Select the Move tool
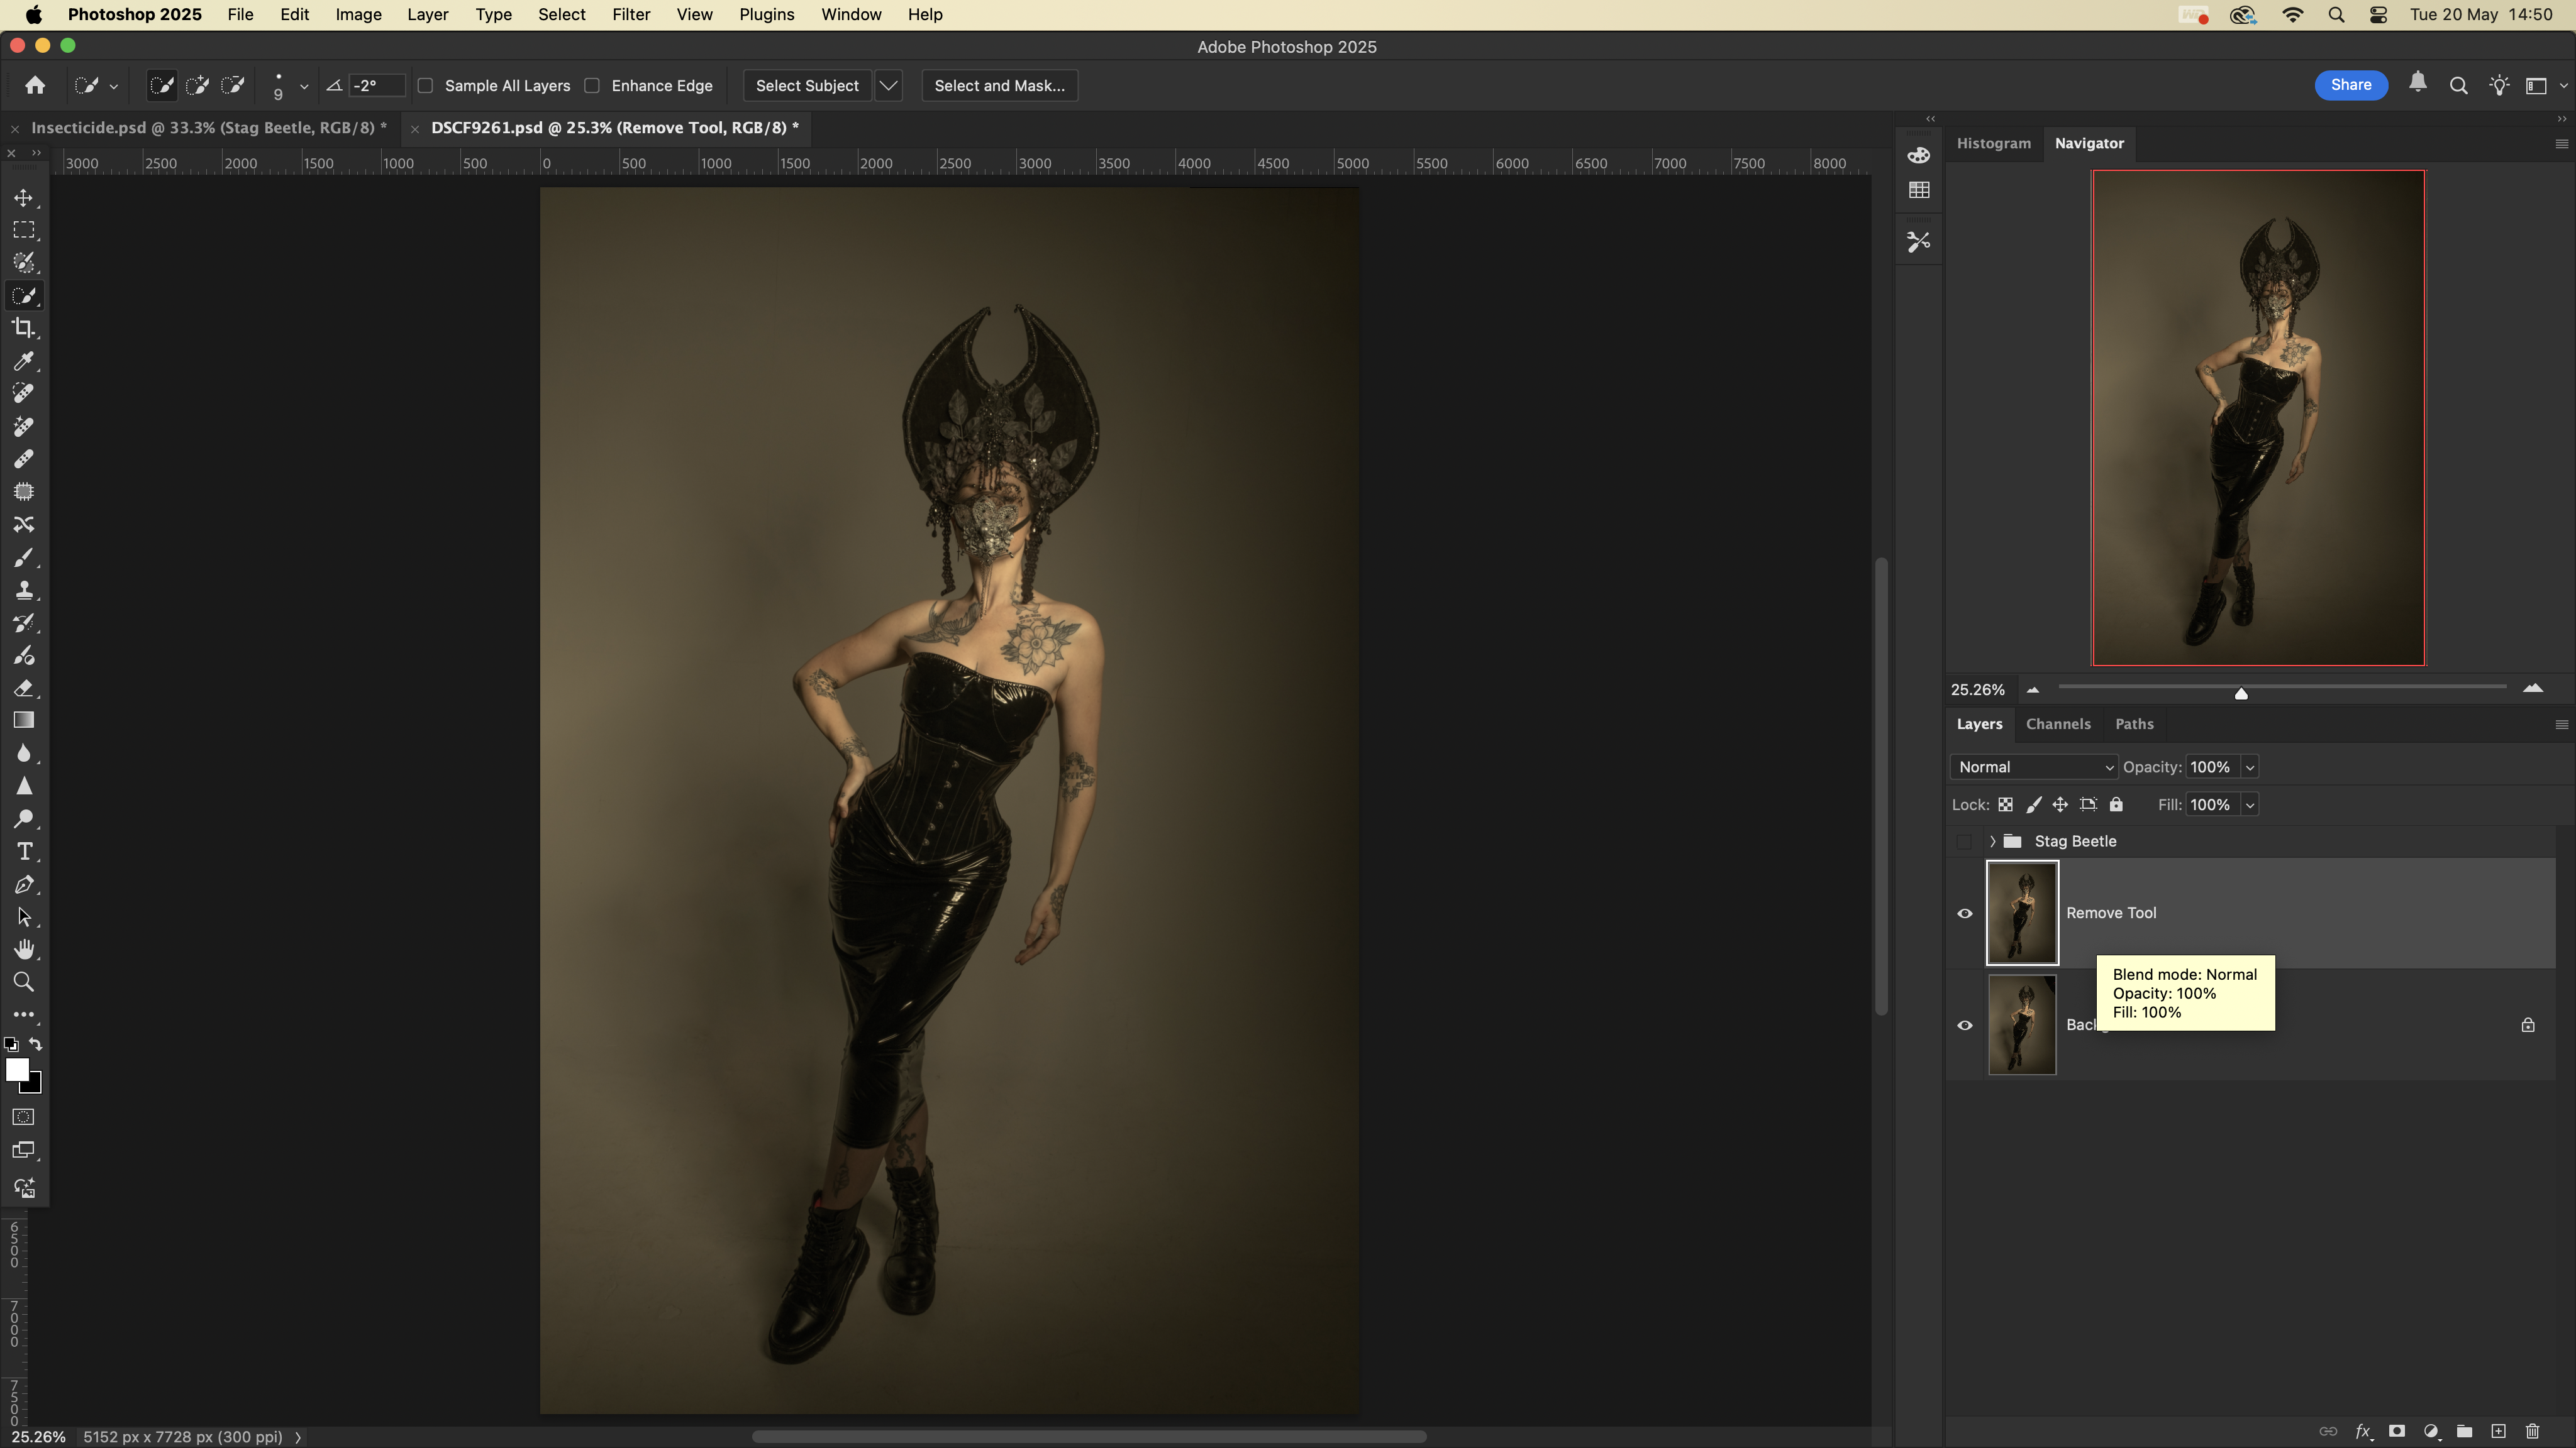The width and height of the screenshot is (2576, 1448). [x=24, y=198]
